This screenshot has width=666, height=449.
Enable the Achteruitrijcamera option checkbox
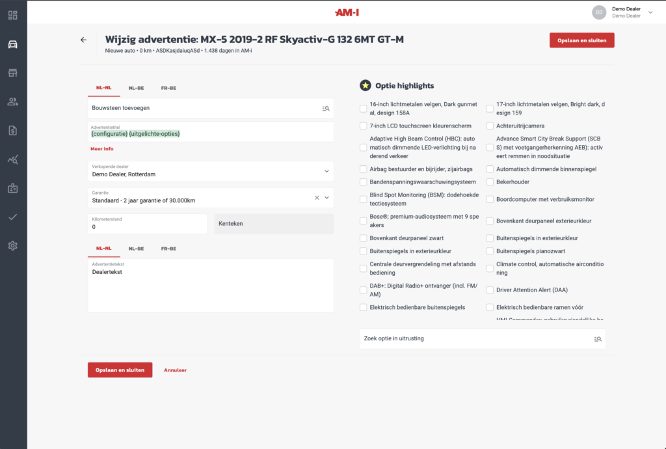pos(490,126)
